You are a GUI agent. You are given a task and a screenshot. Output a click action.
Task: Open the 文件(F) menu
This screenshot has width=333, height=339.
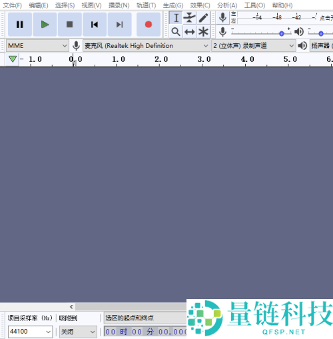[12, 5]
